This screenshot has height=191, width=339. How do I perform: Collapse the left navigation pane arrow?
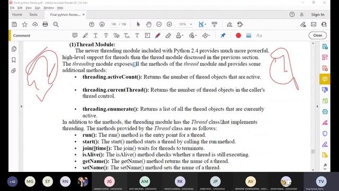21,106
